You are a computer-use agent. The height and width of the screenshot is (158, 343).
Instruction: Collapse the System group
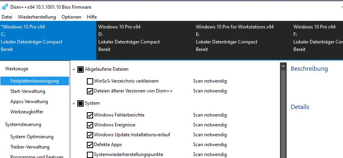click(73, 103)
